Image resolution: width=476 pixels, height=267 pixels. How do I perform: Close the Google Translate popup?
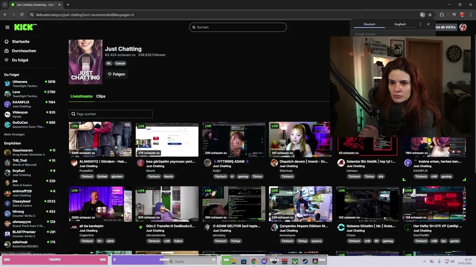pyautogui.click(x=428, y=24)
